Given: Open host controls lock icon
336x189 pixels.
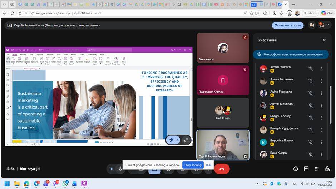Looking at the screenshot, I should coord(327,169).
